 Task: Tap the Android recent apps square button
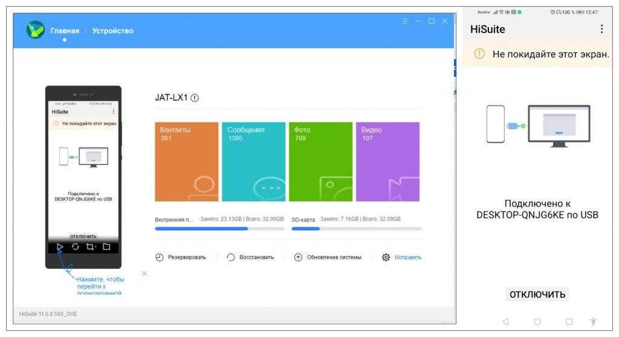point(569,321)
